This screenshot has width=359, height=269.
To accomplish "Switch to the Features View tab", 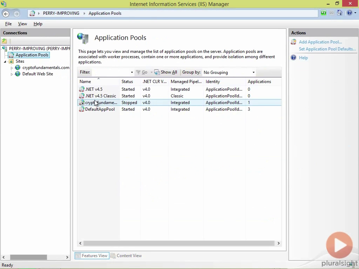I will tap(92, 255).
